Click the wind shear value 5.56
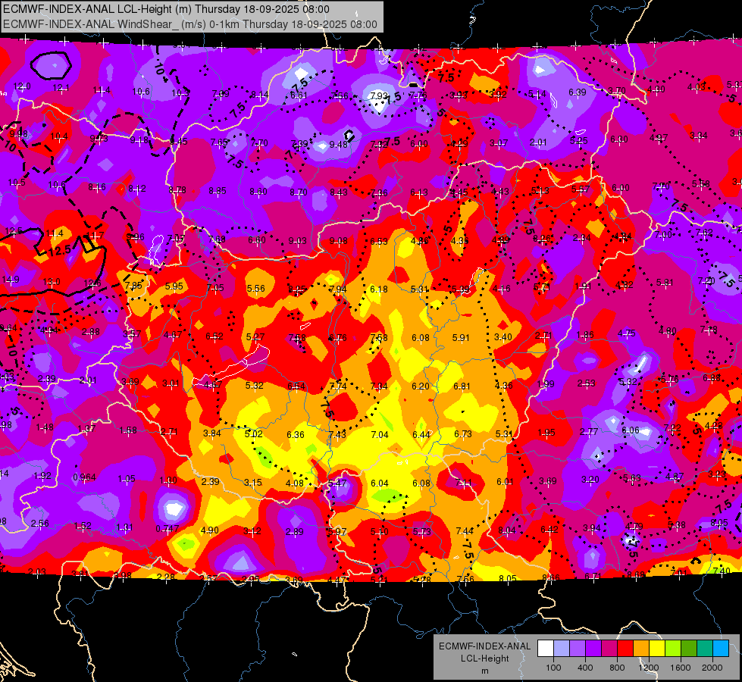Screen dimensions: 742x682 (256, 288)
